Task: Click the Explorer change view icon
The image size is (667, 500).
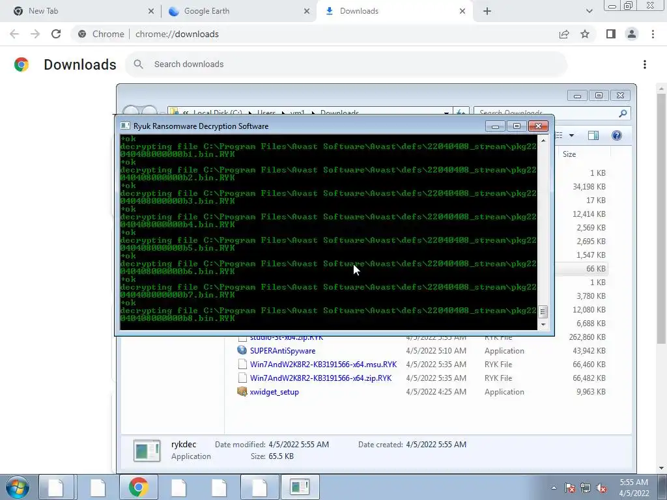Action: 559,135
